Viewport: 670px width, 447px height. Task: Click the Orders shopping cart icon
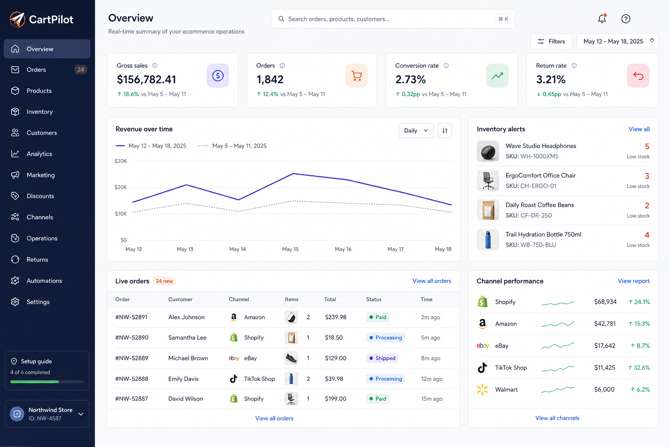point(357,76)
